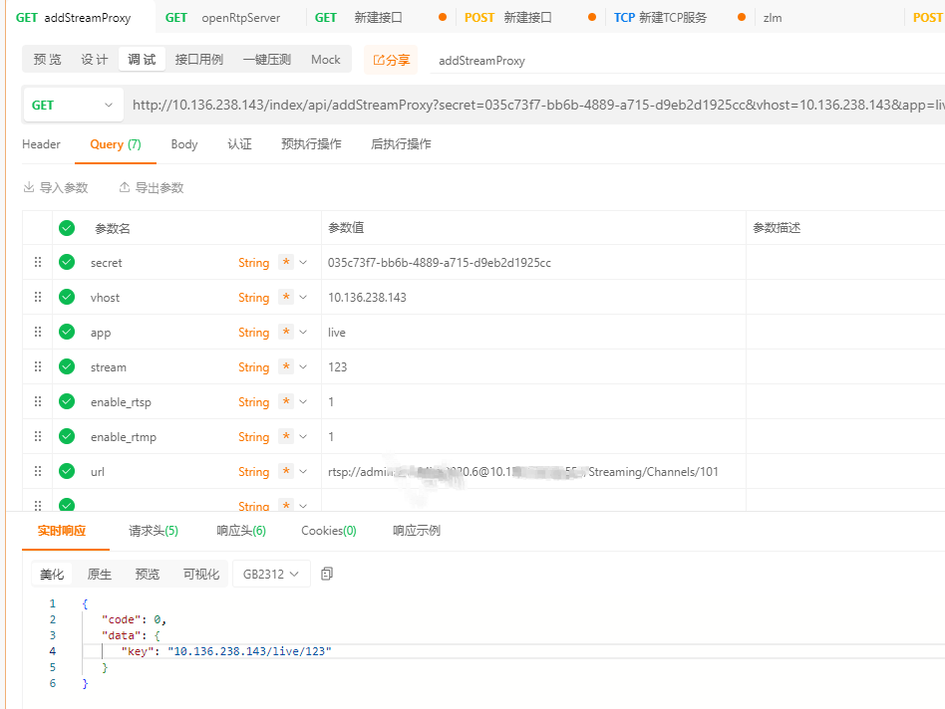
Task: Expand type dropdown arrow for enable_rtsp row
Action: [x=303, y=402]
